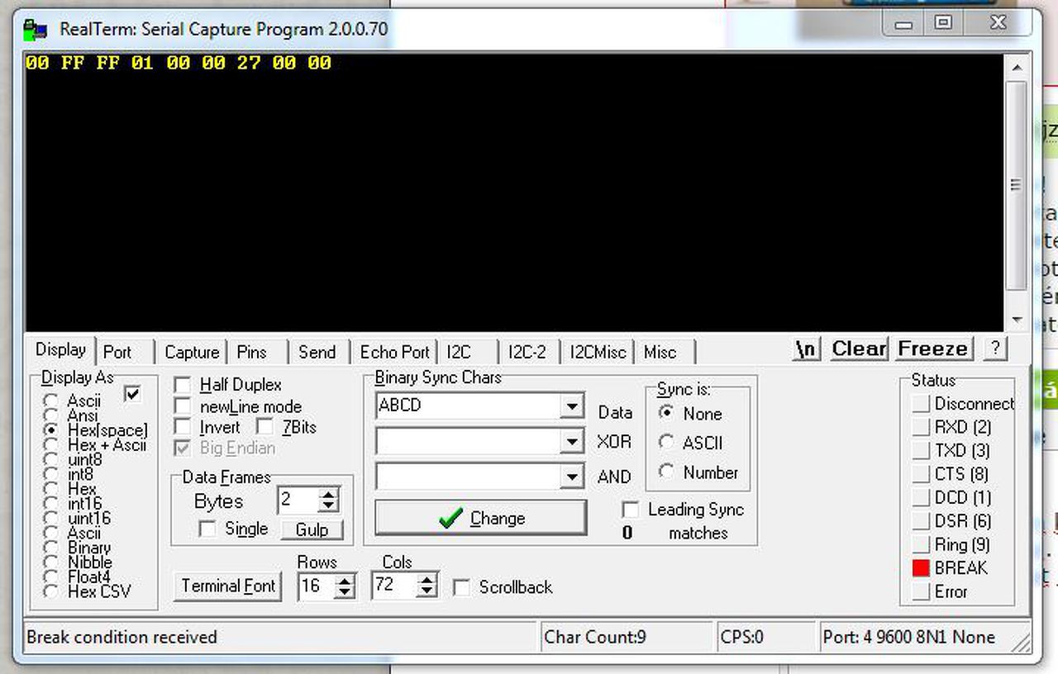
Task: Expand the XOR sync dropdown
Action: [x=572, y=442]
